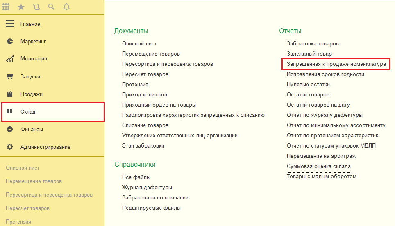The width and height of the screenshot is (395, 226).
Task: Open Товары с малым оборотом report
Action: [x=321, y=177]
